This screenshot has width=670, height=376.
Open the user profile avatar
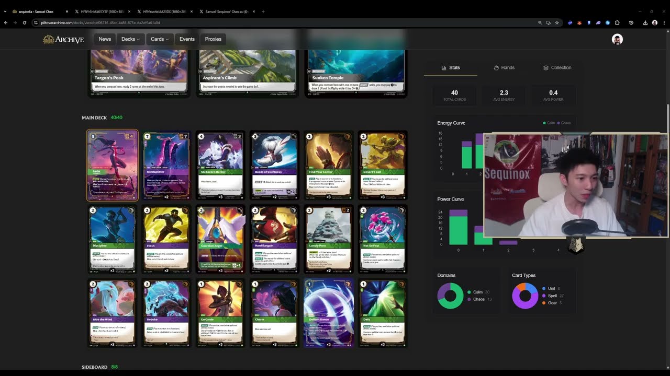pos(617,40)
